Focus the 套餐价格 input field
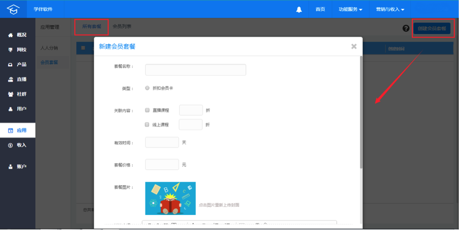Screen dimensions: 459x230 (x=162, y=165)
